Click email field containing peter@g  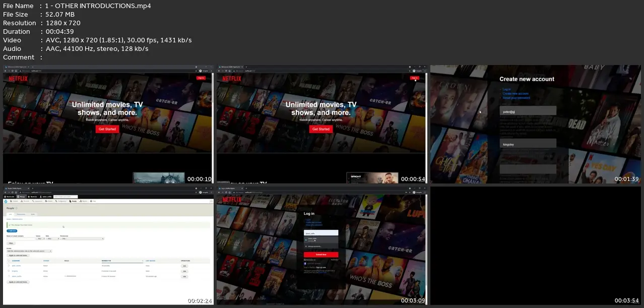pos(528,110)
